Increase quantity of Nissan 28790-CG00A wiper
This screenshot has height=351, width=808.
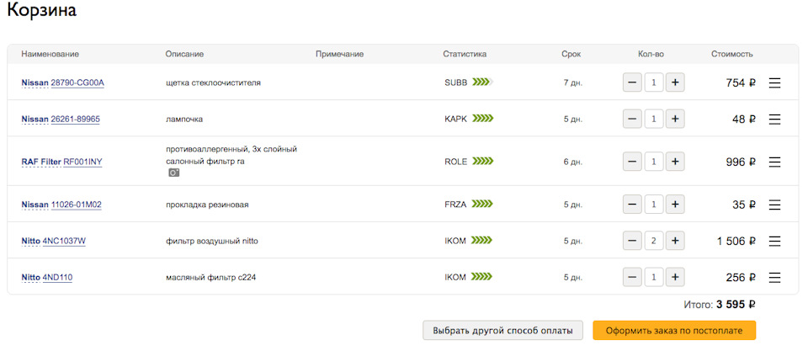tap(675, 82)
